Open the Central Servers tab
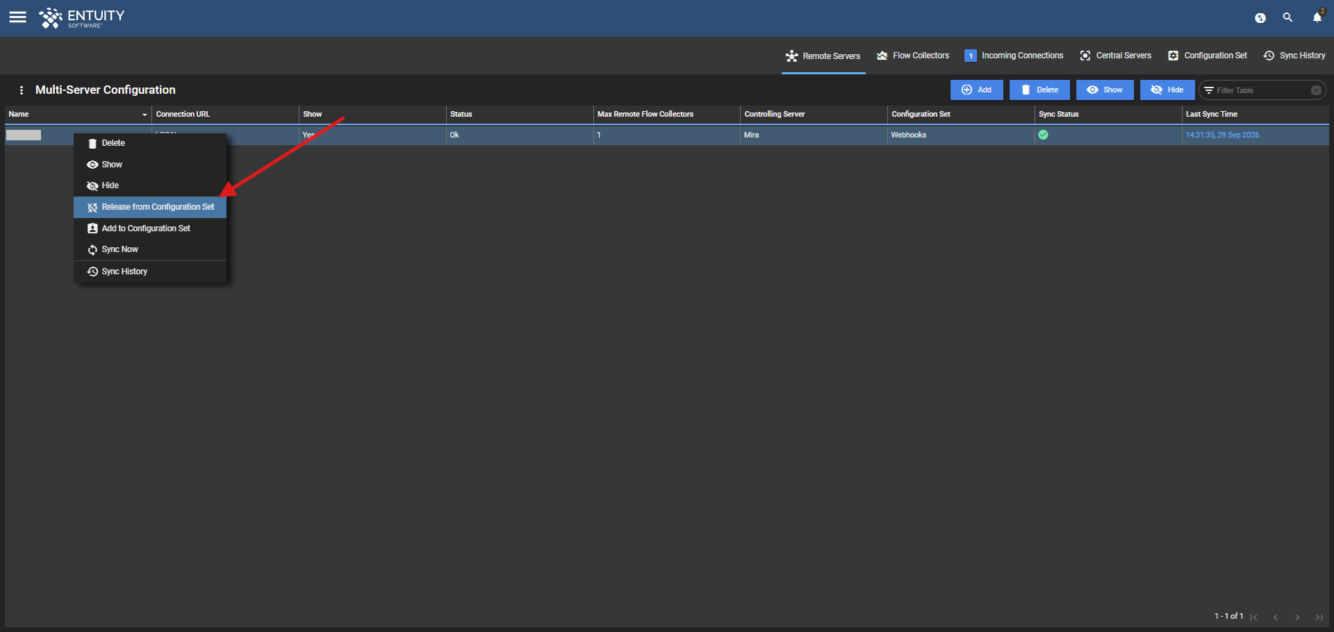 (1116, 56)
